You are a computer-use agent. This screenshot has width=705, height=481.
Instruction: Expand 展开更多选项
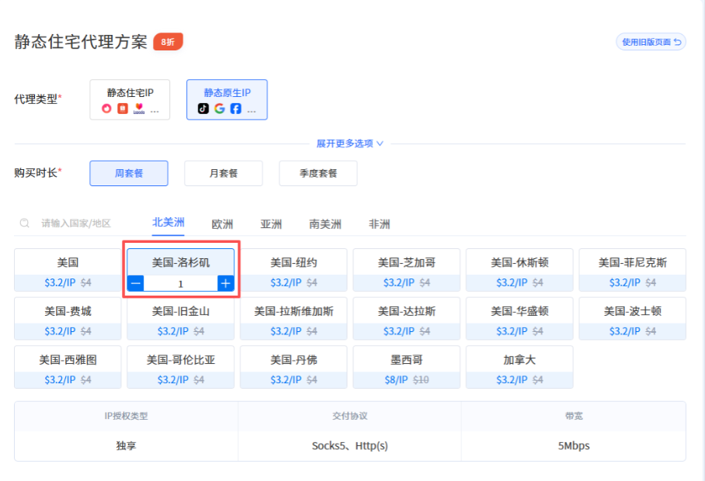350,144
